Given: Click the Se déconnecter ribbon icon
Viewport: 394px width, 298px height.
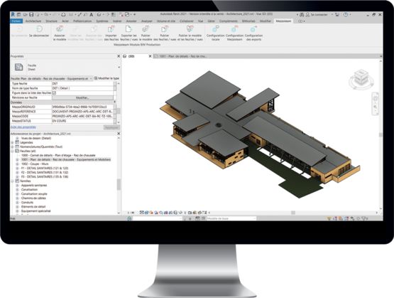Looking at the screenshot, I should 39,28.
